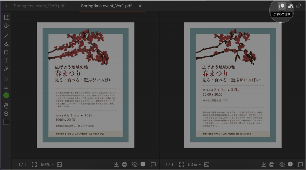
Task: Open the line thickness options
Action: click(6, 87)
